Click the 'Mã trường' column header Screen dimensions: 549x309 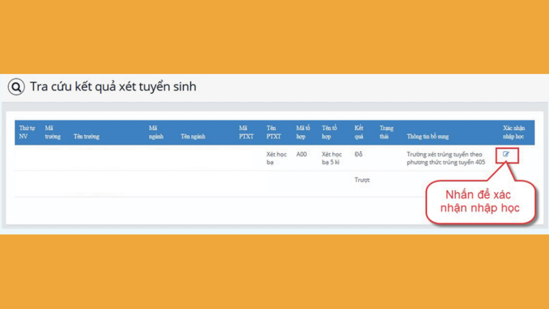[53, 132]
